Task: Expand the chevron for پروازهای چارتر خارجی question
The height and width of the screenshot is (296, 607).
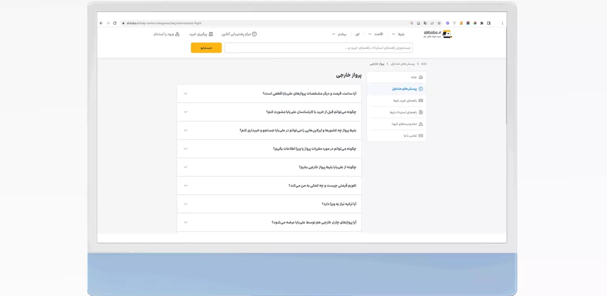Action: 186,222
